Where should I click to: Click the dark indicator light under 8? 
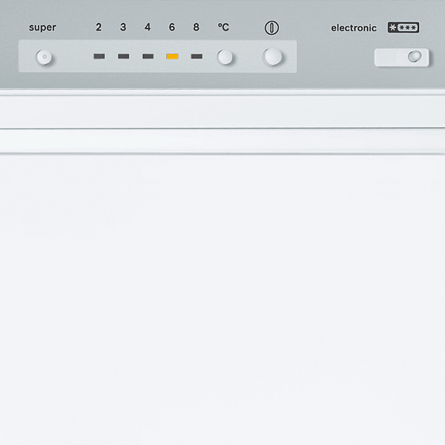pos(196,56)
